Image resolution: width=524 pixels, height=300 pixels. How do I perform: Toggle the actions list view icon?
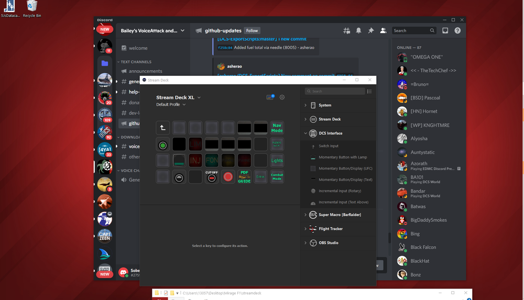click(369, 91)
